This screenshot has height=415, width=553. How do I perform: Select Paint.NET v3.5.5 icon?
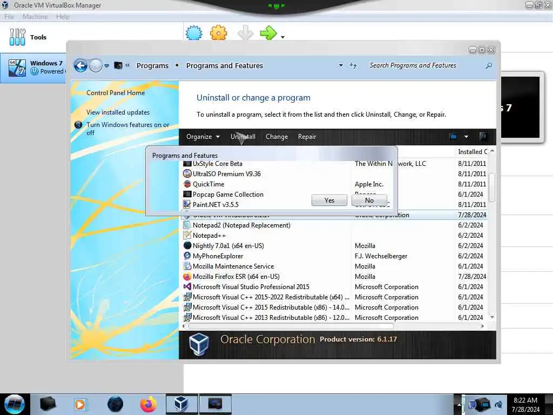coord(187,205)
